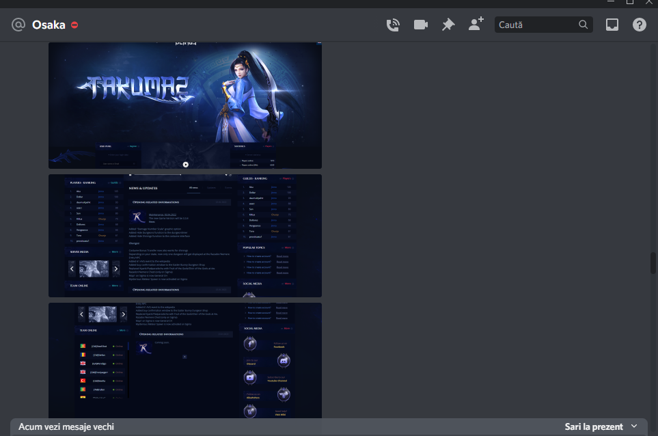Click the @ direct message icon
The width and height of the screenshot is (658, 436).
pos(18,25)
